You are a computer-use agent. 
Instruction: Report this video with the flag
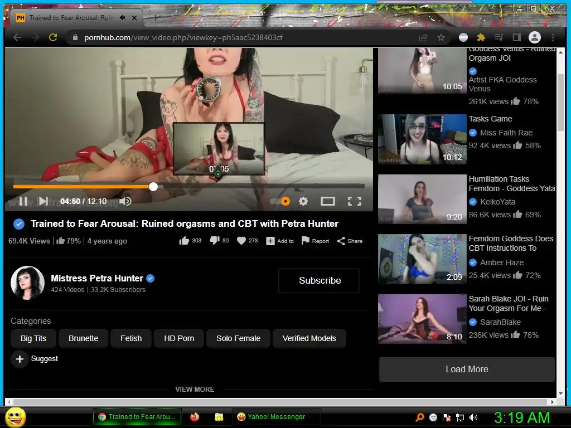316,241
